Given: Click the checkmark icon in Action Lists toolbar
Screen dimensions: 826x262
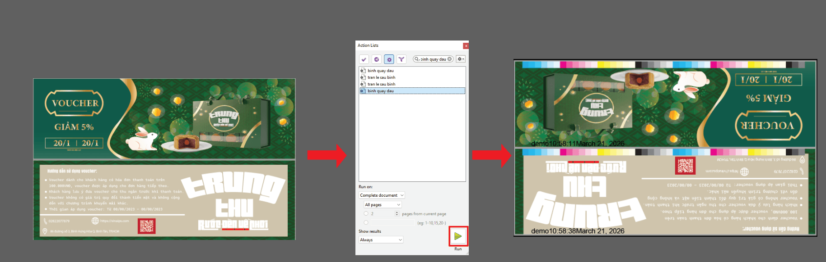Looking at the screenshot, I should point(364,59).
